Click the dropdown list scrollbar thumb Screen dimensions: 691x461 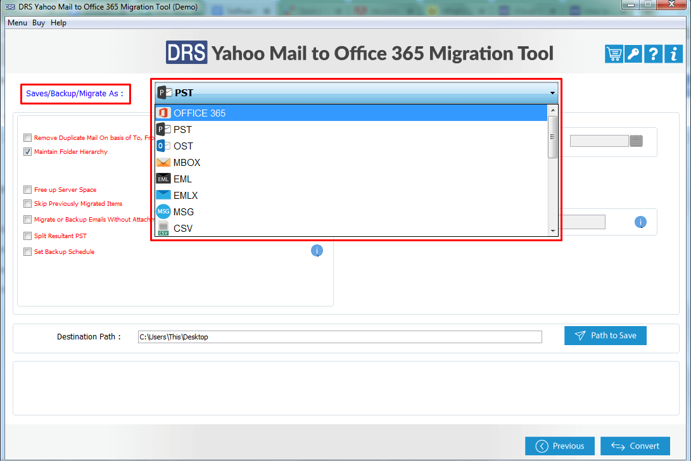coord(553,137)
